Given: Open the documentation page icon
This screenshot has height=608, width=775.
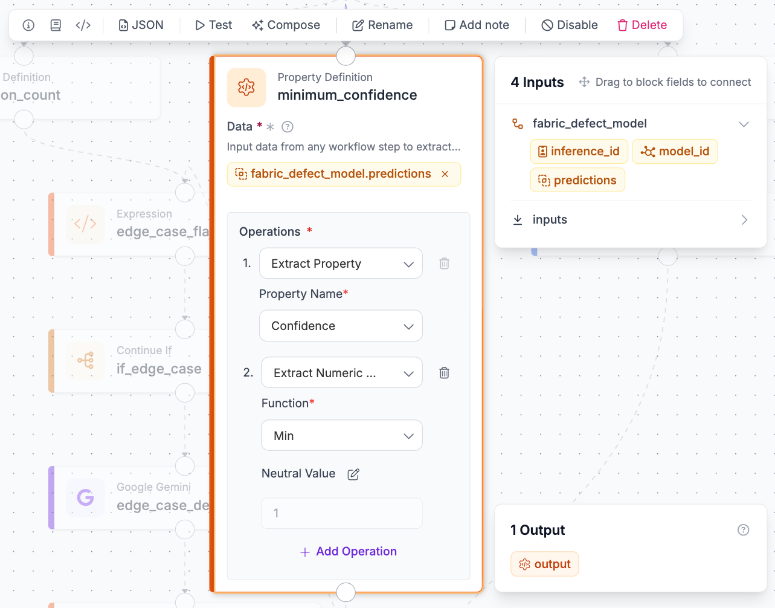Looking at the screenshot, I should [56, 25].
